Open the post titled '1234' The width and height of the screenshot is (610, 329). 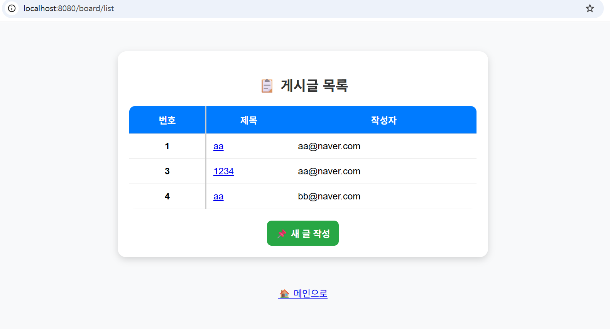pos(224,171)
